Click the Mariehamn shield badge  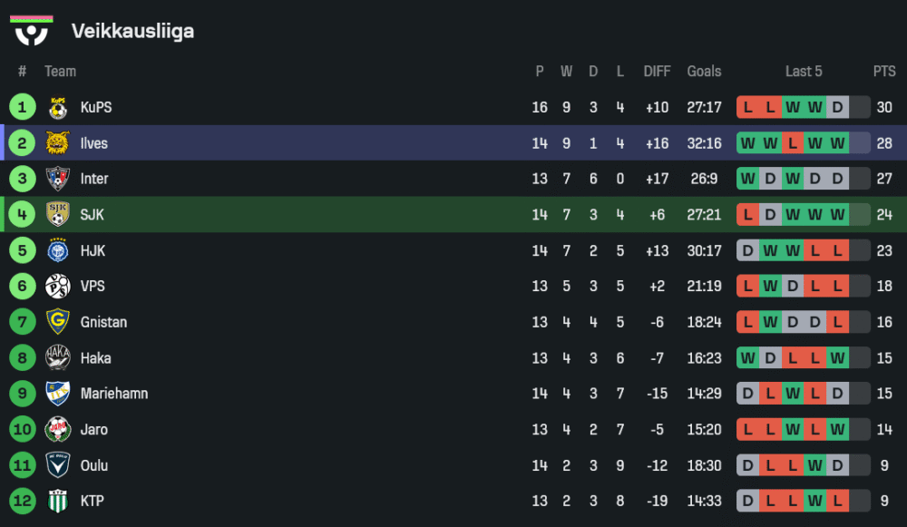pyautogui.click(x=58, y=394)
